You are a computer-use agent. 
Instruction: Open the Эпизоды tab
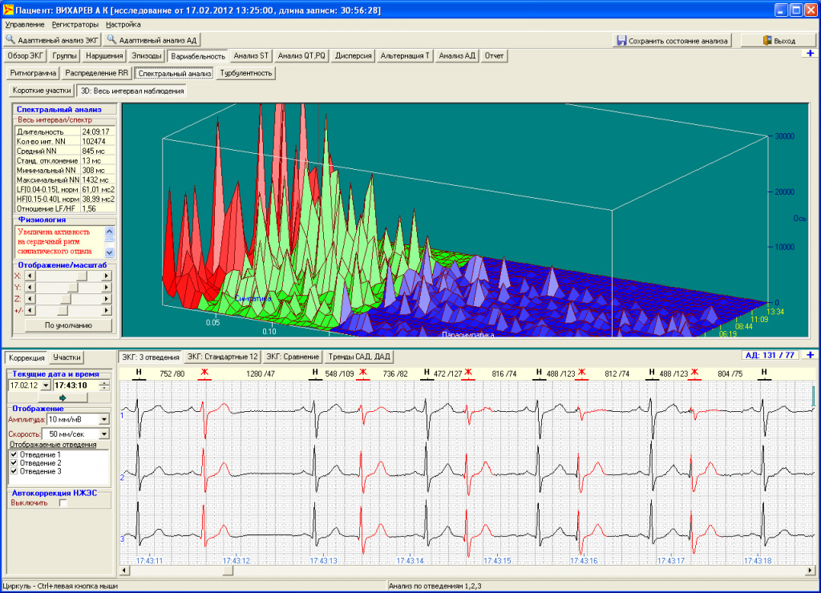[146, 55]
